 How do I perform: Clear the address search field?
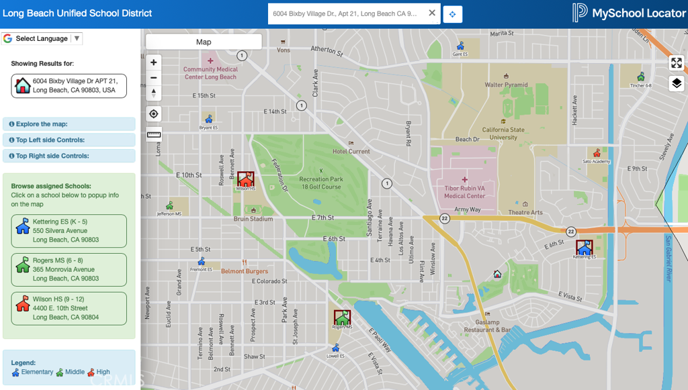pyautogui.click(x=432, y=12)
